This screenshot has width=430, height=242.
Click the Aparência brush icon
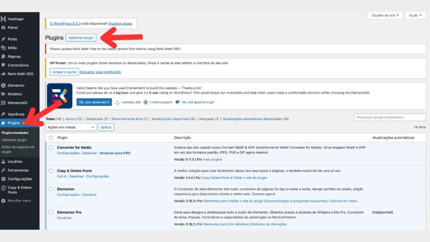(x=3, y=114)
